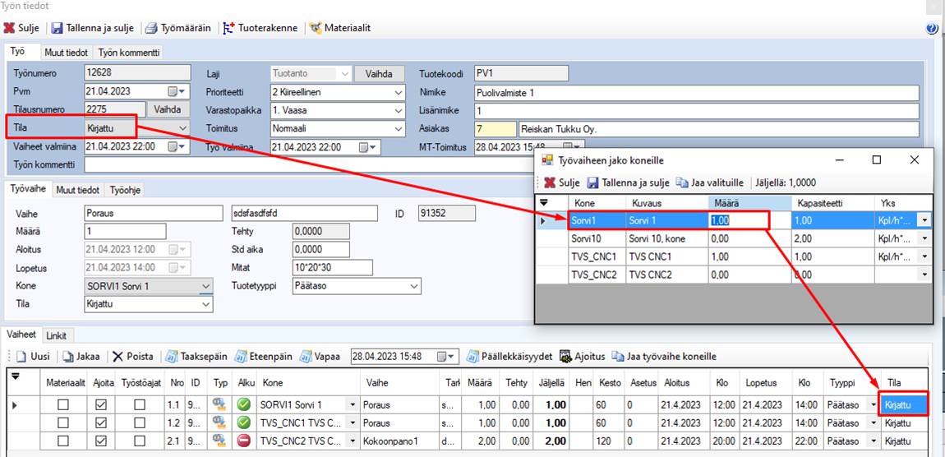Click Tallenna ja sulje save icon
This screenshot has width=945, height=457.
tap(58, 28)
